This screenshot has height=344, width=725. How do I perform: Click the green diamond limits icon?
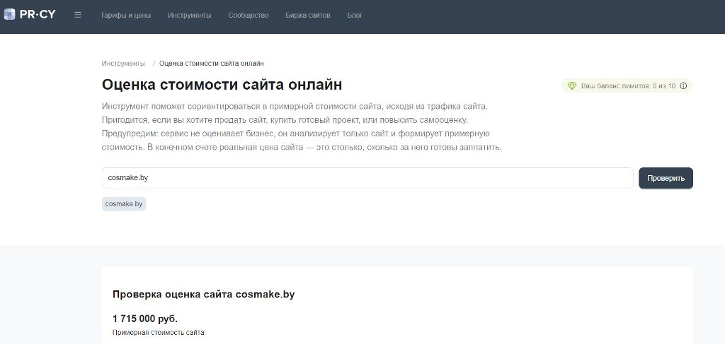[x=572, y=85]
